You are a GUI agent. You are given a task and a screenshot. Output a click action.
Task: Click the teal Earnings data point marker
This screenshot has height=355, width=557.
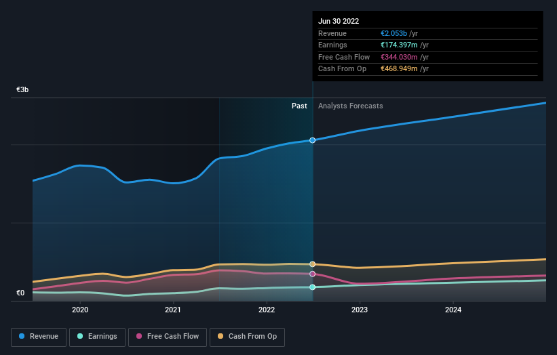point(312,287)
